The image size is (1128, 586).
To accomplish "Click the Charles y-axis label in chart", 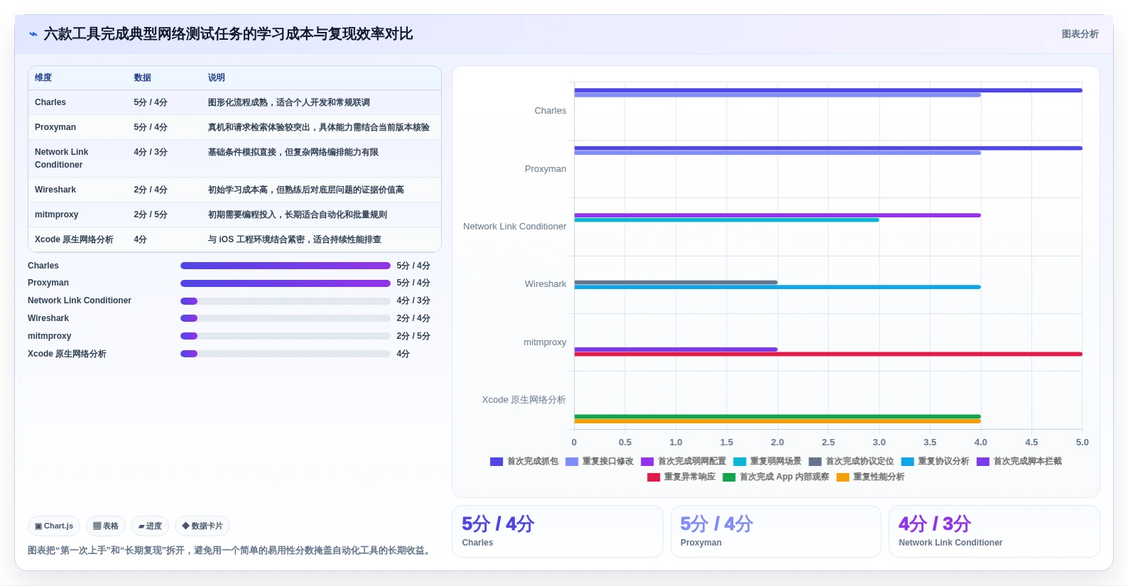I will (551, 111).
